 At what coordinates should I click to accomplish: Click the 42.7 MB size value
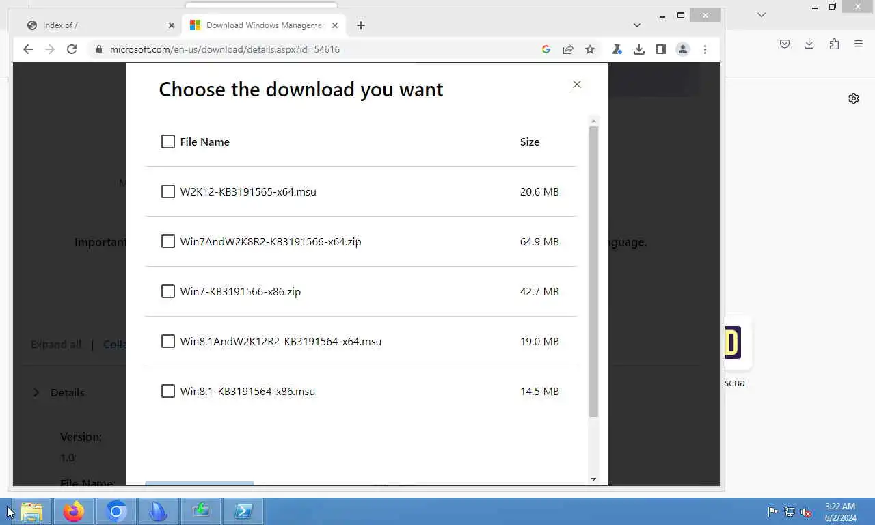point(539,291)
